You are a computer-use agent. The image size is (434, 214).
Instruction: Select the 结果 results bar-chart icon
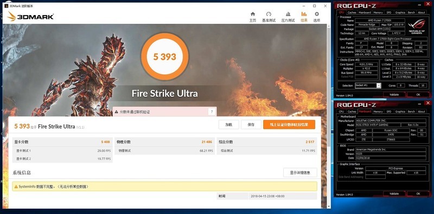tap(304, 14)
